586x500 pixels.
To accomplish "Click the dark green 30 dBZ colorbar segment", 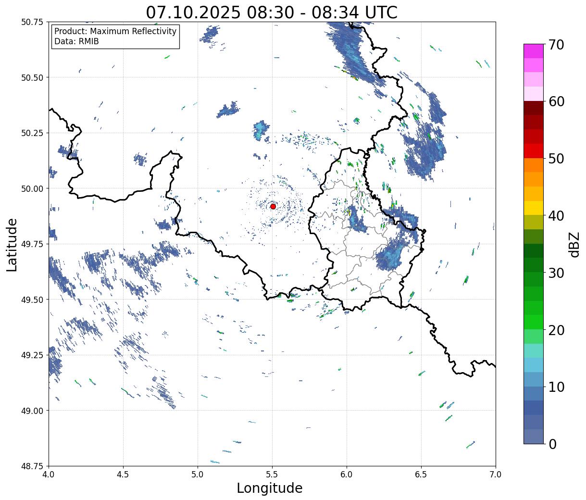I will coord(534,265).
